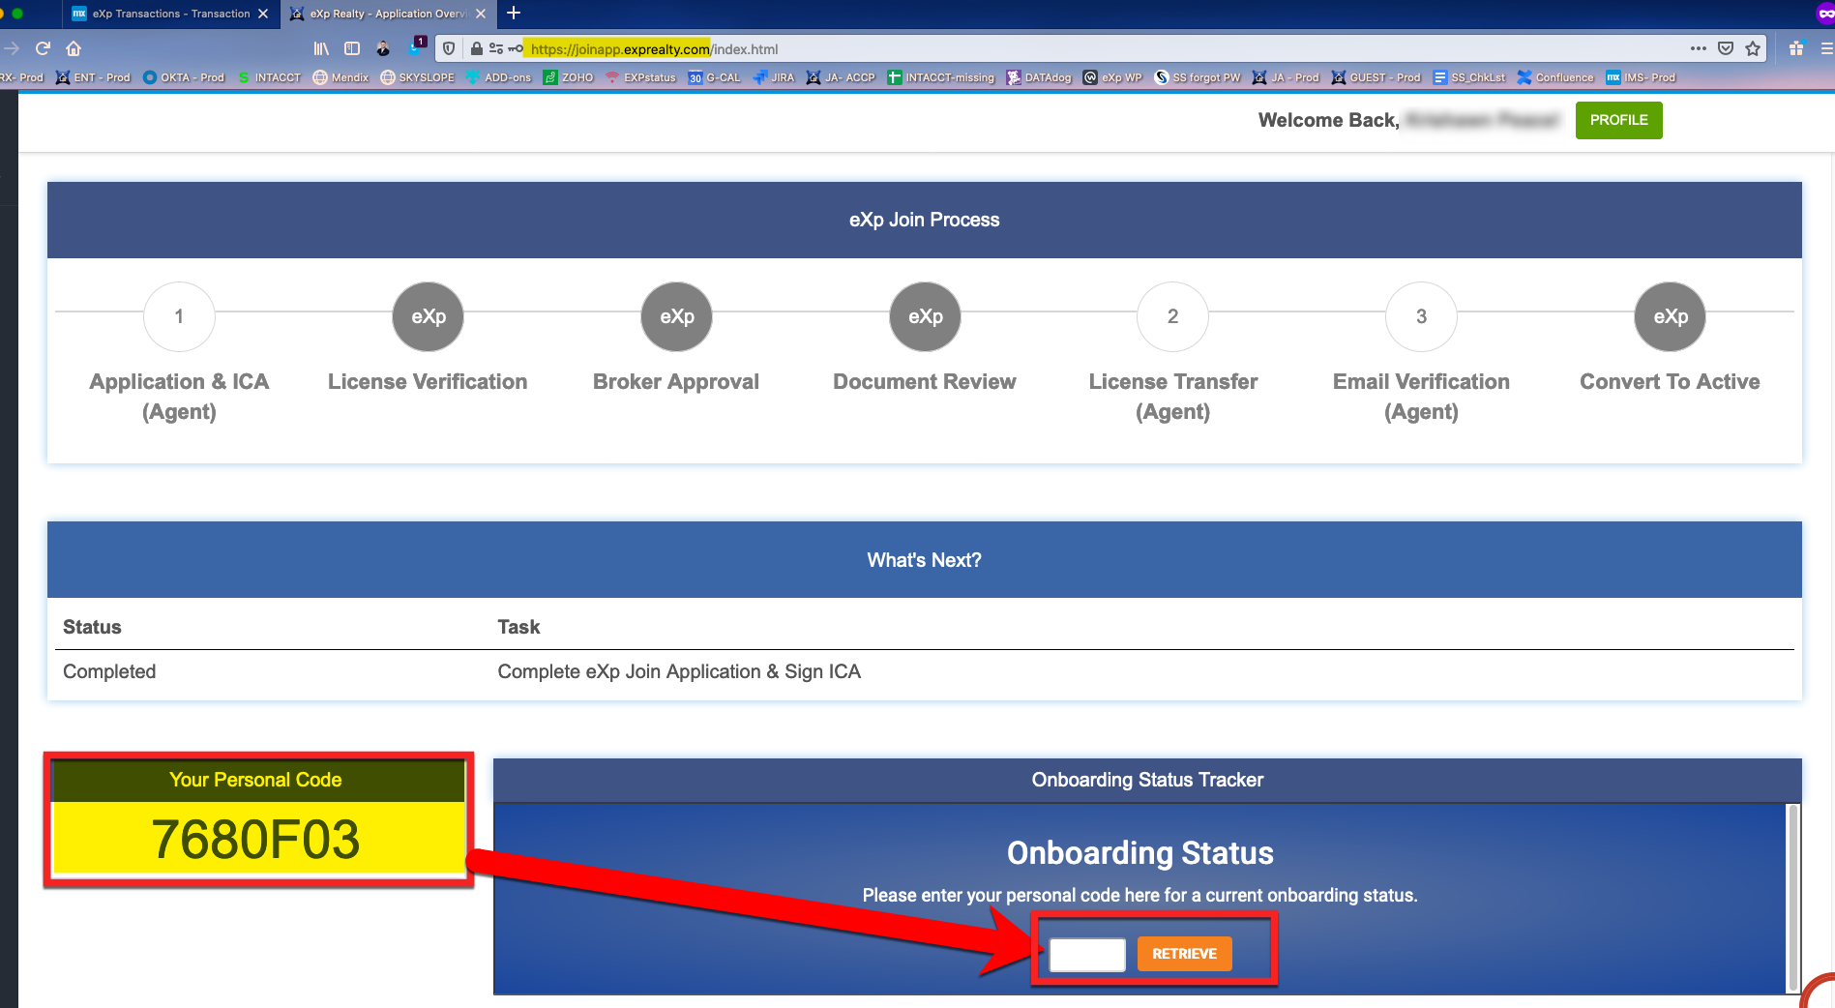
Task: Open the Firefox Library icon
Action: (321, 48)
